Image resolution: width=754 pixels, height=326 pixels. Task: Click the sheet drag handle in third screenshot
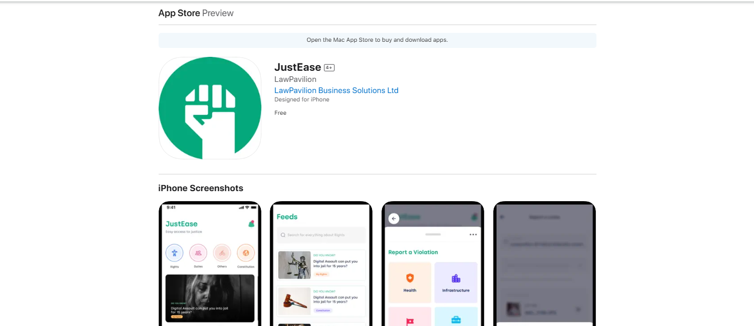tap(433, 235)
